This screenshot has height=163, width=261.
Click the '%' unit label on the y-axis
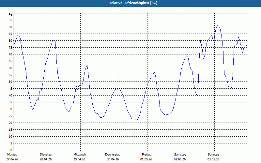10,15
